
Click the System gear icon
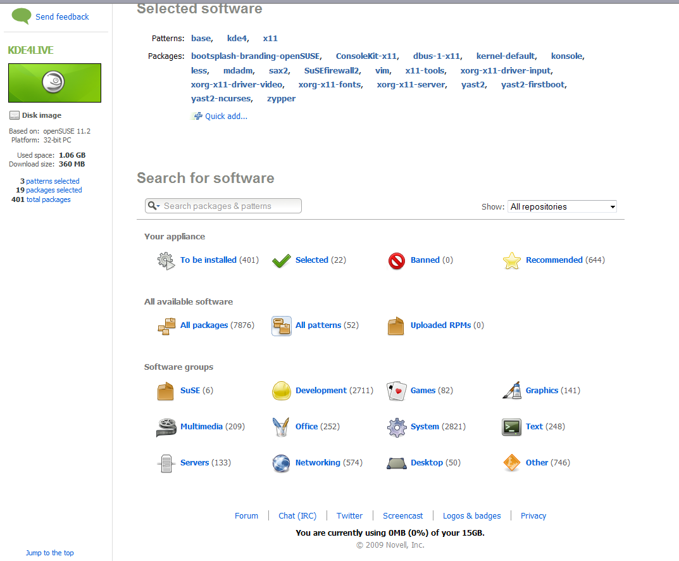[397, 427]
